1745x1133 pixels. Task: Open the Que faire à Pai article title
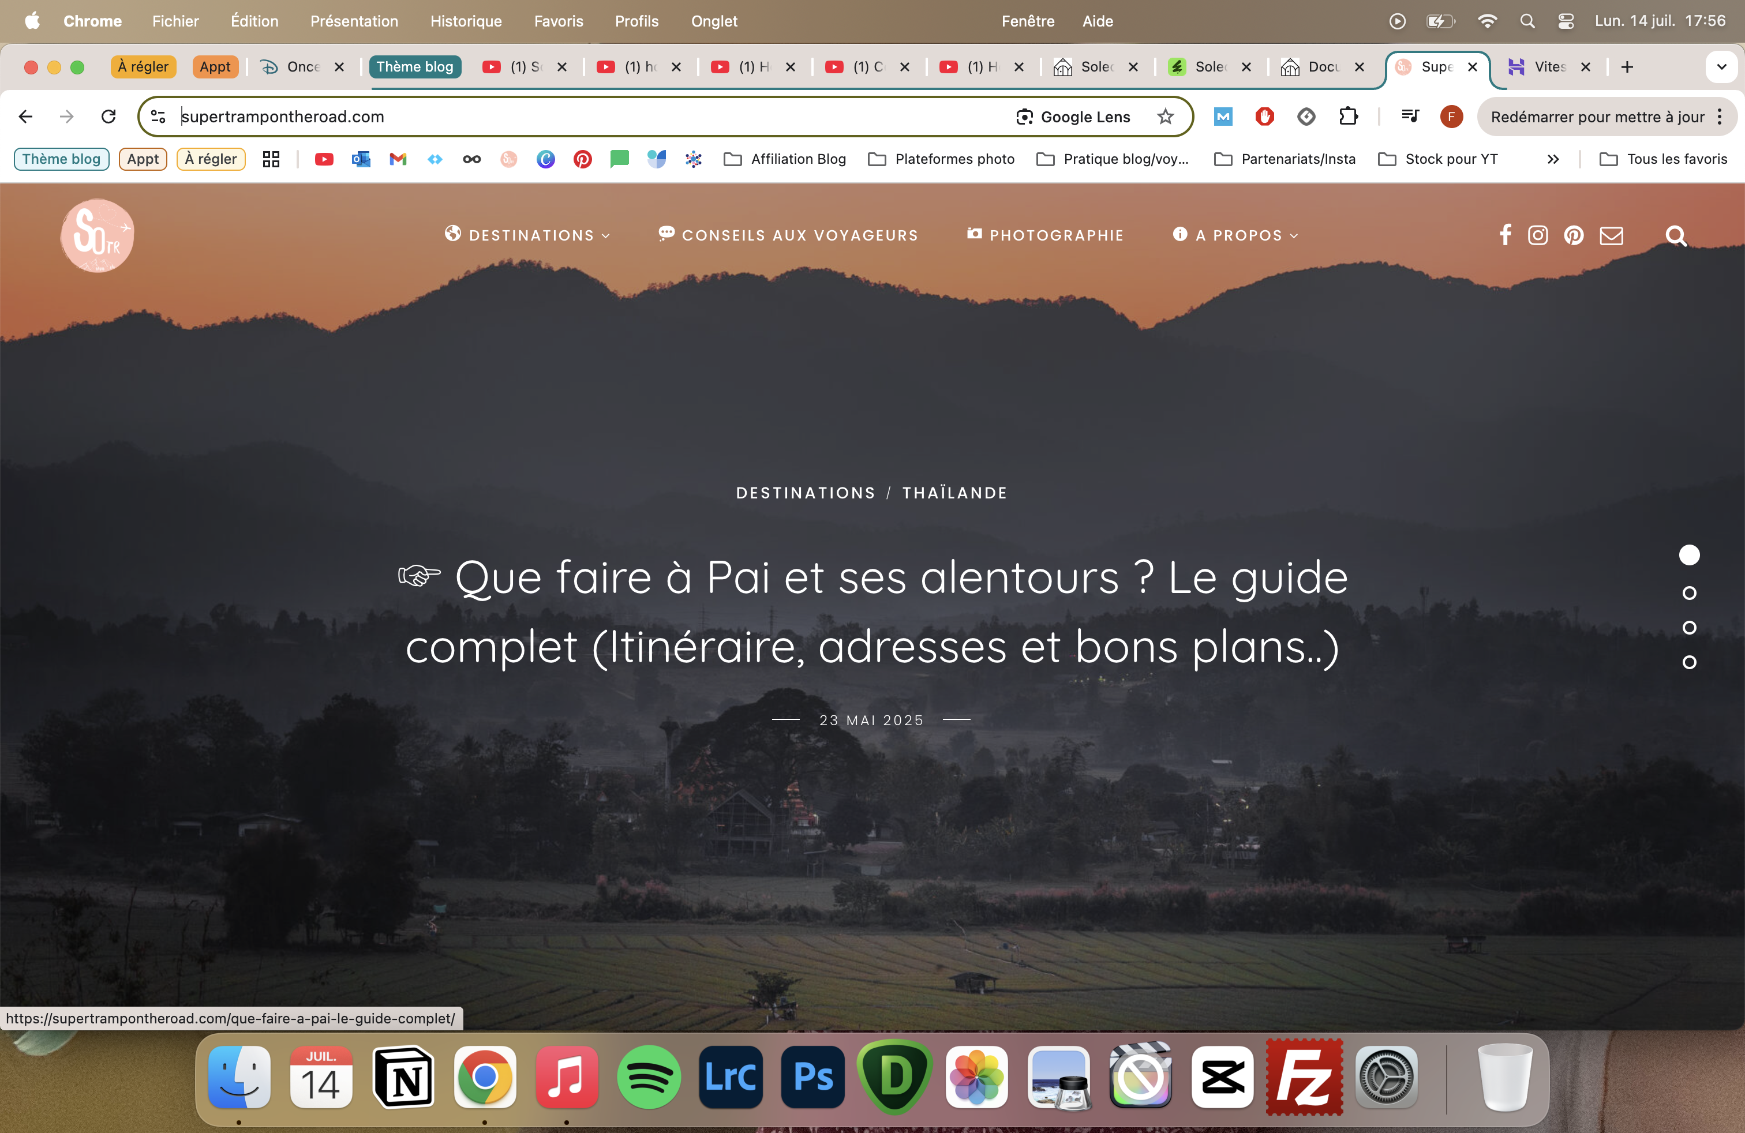(x=872, y=612)
